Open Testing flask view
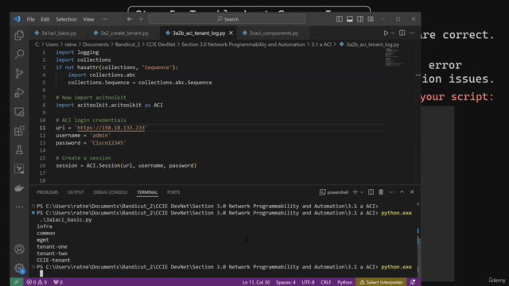 19,150
